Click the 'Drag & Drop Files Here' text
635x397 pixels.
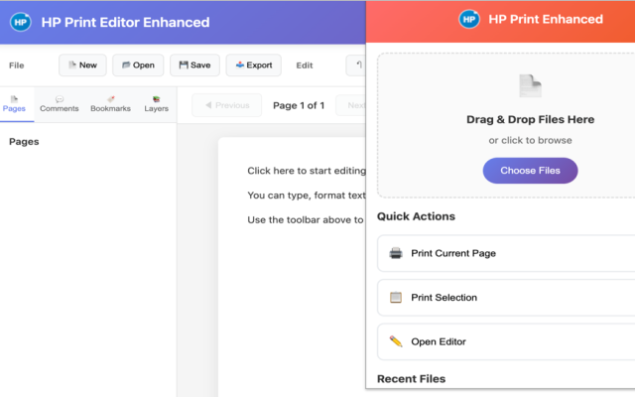(530, 119)
